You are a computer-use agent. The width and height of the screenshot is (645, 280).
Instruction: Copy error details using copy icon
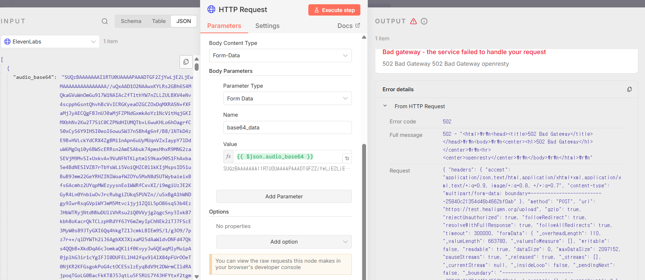click(x=629, y=89)
